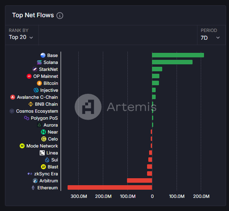Click the Bitcoin label
This screenshot has width=229, height=211.
[51, 83]
